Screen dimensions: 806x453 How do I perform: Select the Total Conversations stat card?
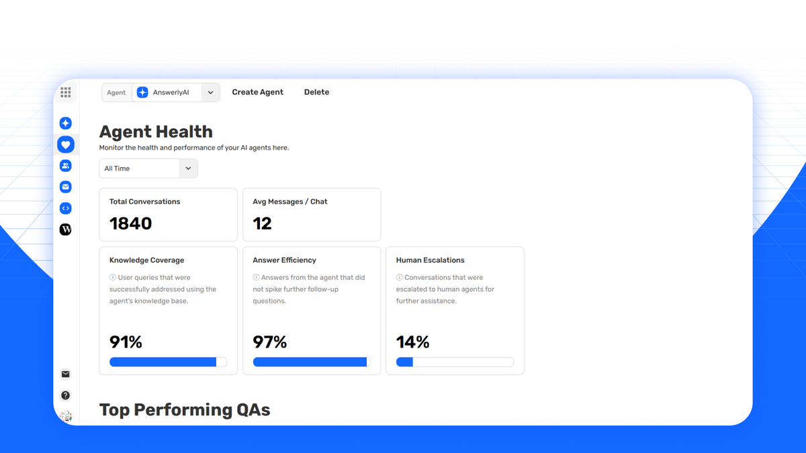point(168,214)
